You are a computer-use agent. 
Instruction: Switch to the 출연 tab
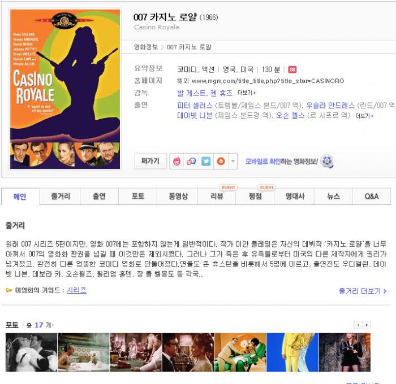coord(99,197)
